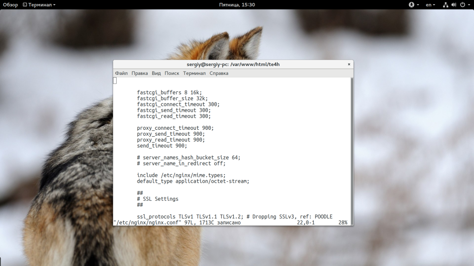The width and height of the screenshot is (474, 266).
Task: Open the Справка help menu
Action: point(218,73)
